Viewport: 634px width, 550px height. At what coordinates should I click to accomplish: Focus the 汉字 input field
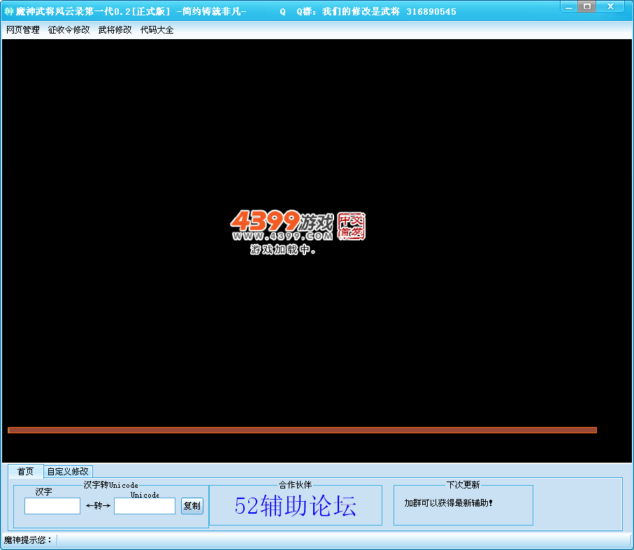(52, 506)
